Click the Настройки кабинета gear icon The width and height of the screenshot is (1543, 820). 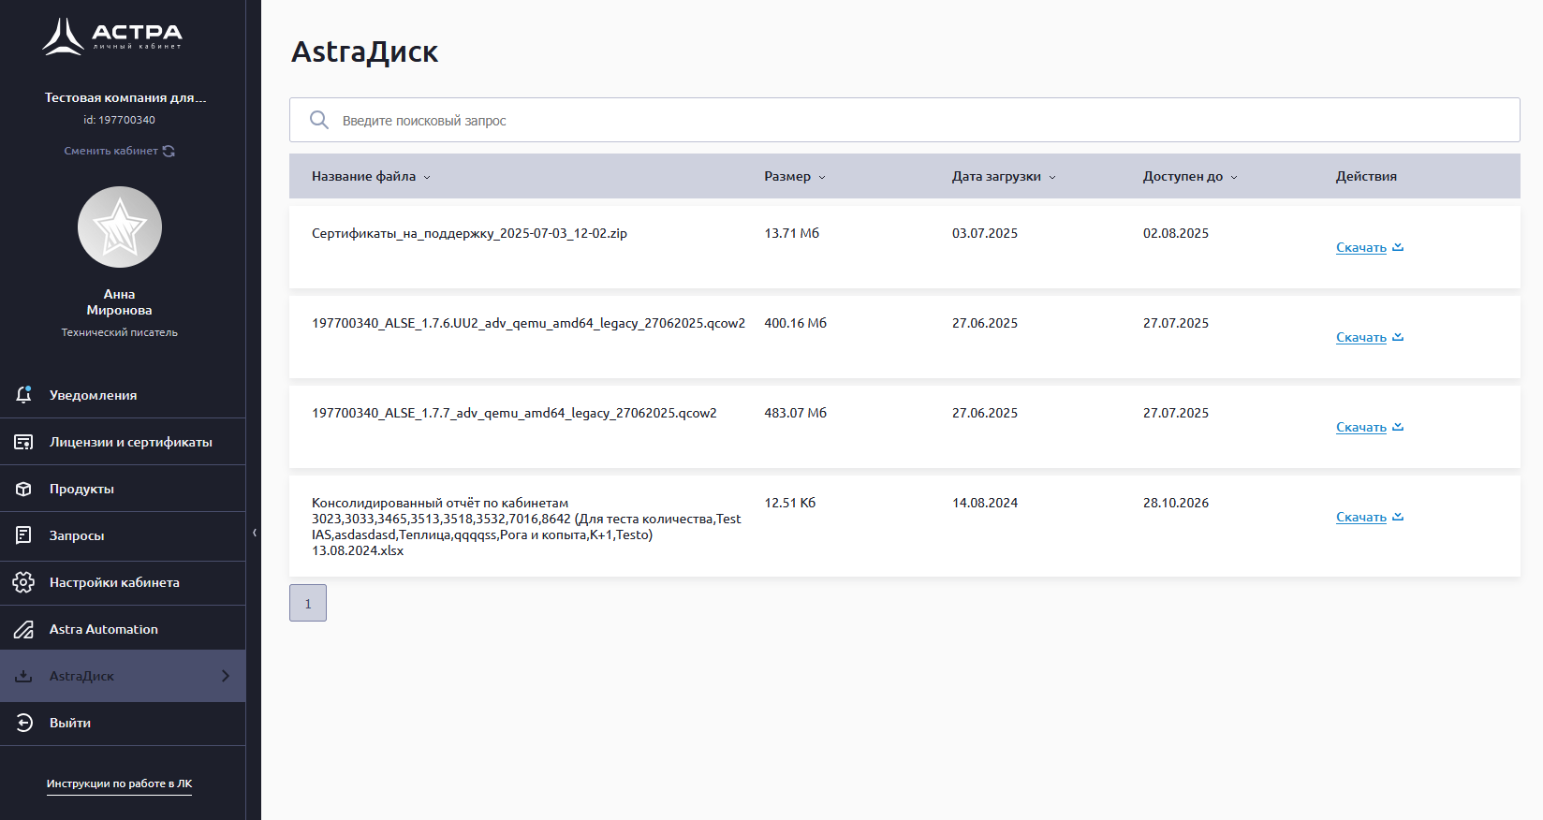(24, 582)
